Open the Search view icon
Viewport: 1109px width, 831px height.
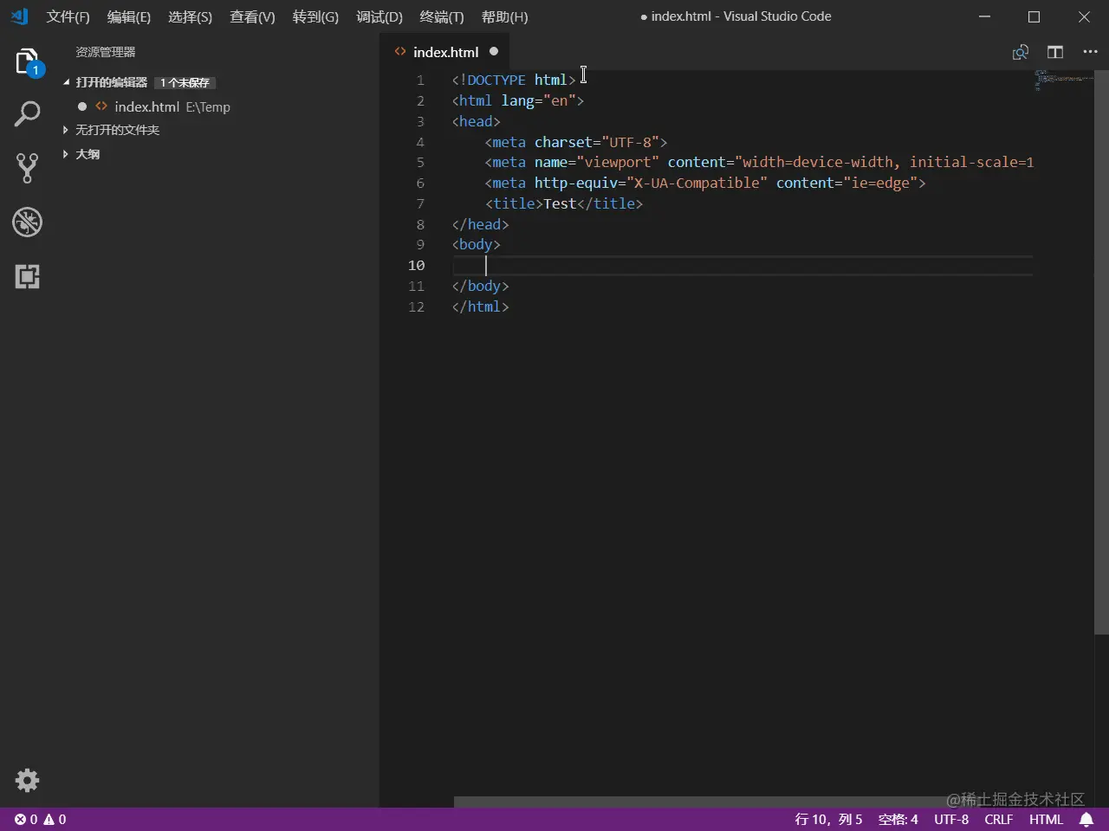(28, 113)
